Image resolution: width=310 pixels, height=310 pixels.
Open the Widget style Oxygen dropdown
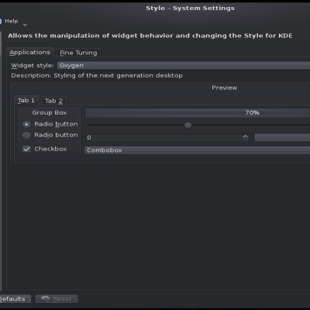pyautogui.click(x=184, y=65)
